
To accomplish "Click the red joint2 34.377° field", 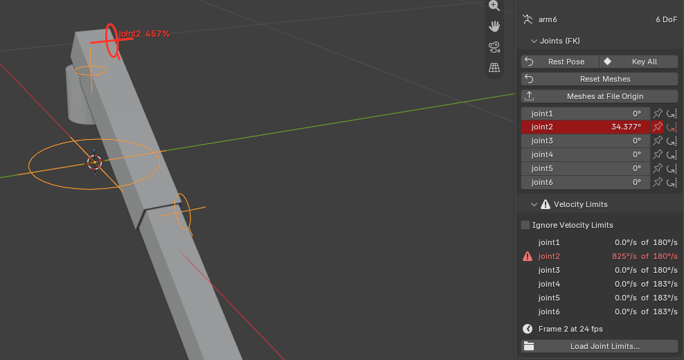I will [586, 127].
